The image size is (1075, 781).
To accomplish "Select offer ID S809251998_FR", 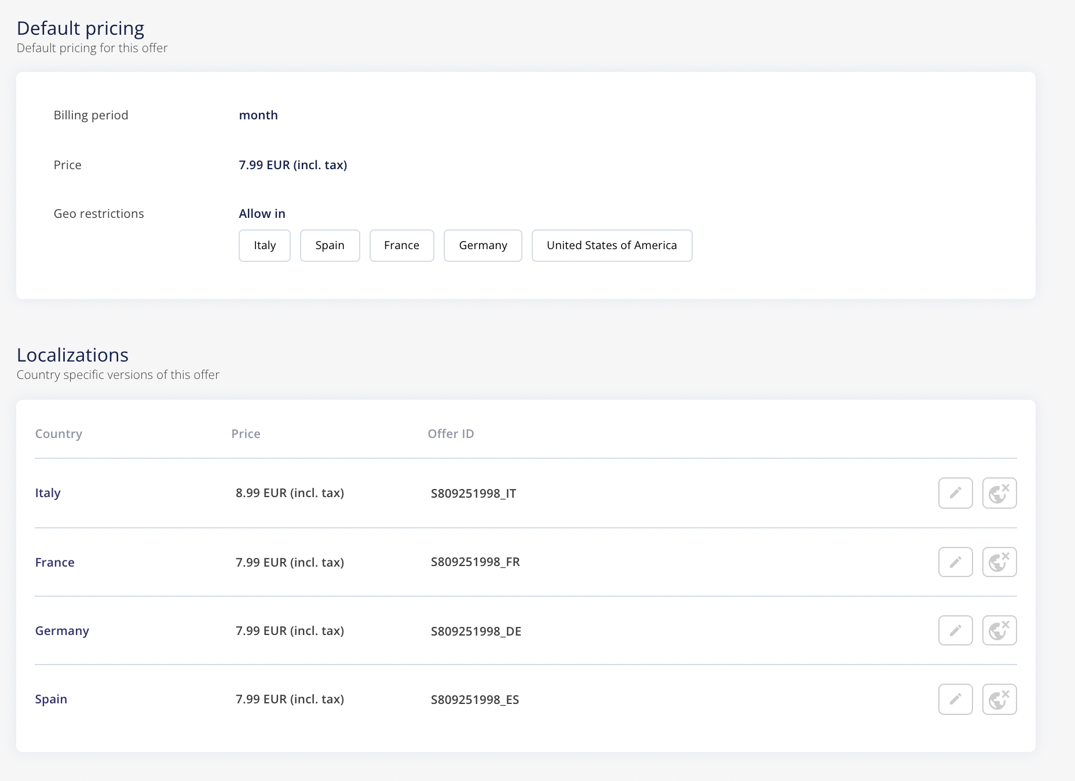I will pyautogui.click(x=475, y=562).
